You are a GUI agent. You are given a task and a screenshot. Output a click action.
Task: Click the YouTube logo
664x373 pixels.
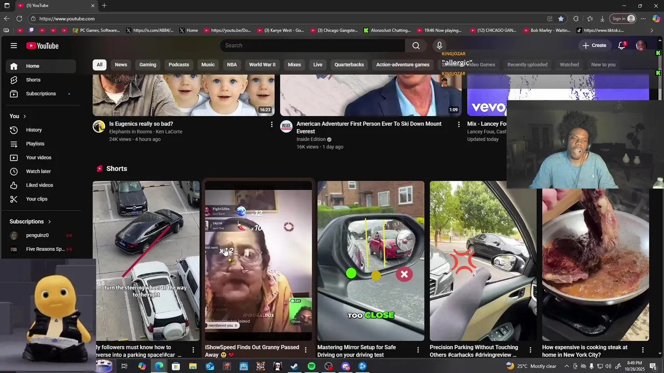pyautogui.click(x=43, y=46)
